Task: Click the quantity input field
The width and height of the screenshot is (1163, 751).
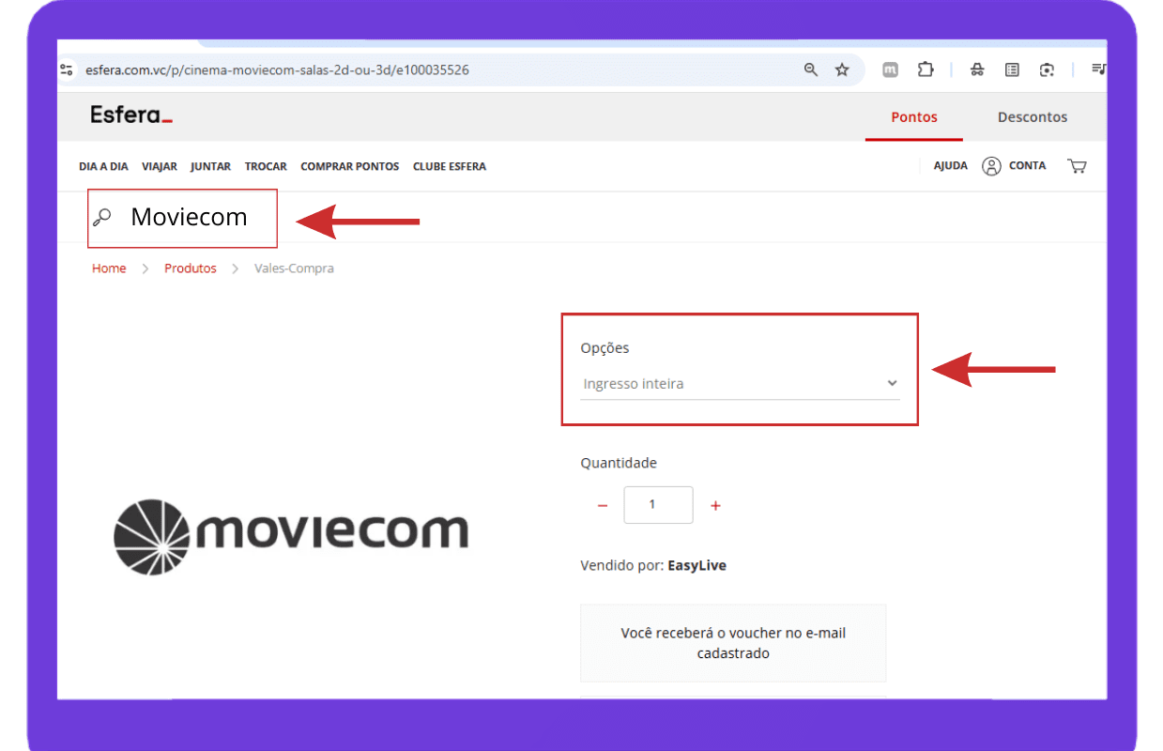Action: [658, 505]
